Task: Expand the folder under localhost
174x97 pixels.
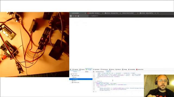Action: [73, 77]
